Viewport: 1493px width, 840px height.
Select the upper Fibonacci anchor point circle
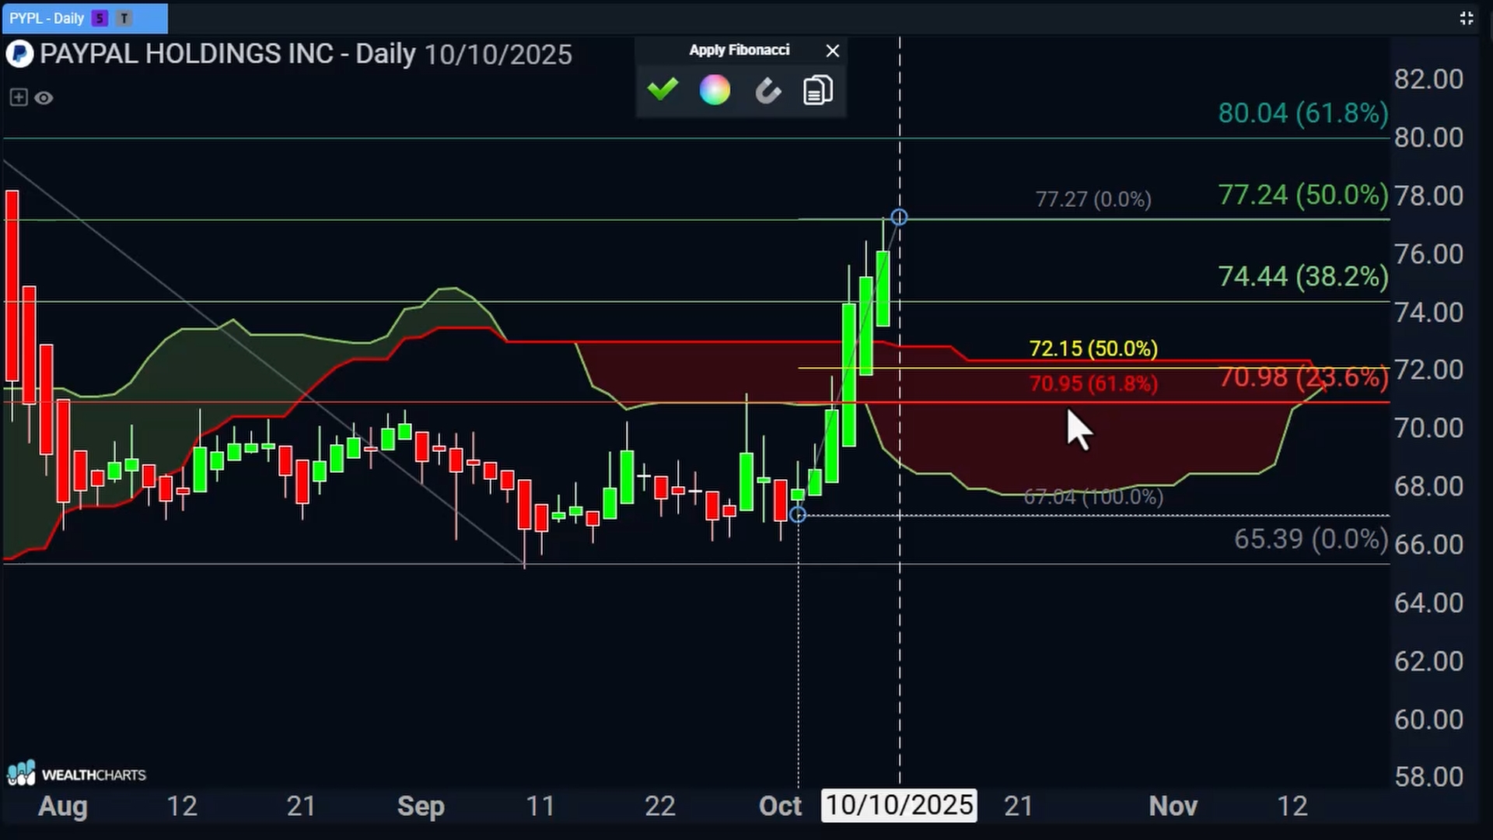click(x=899, y=217)
